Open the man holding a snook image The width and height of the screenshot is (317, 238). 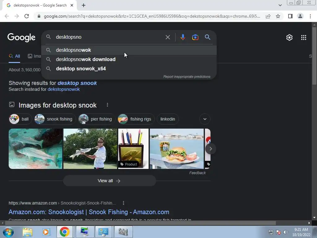click(90, 149)
